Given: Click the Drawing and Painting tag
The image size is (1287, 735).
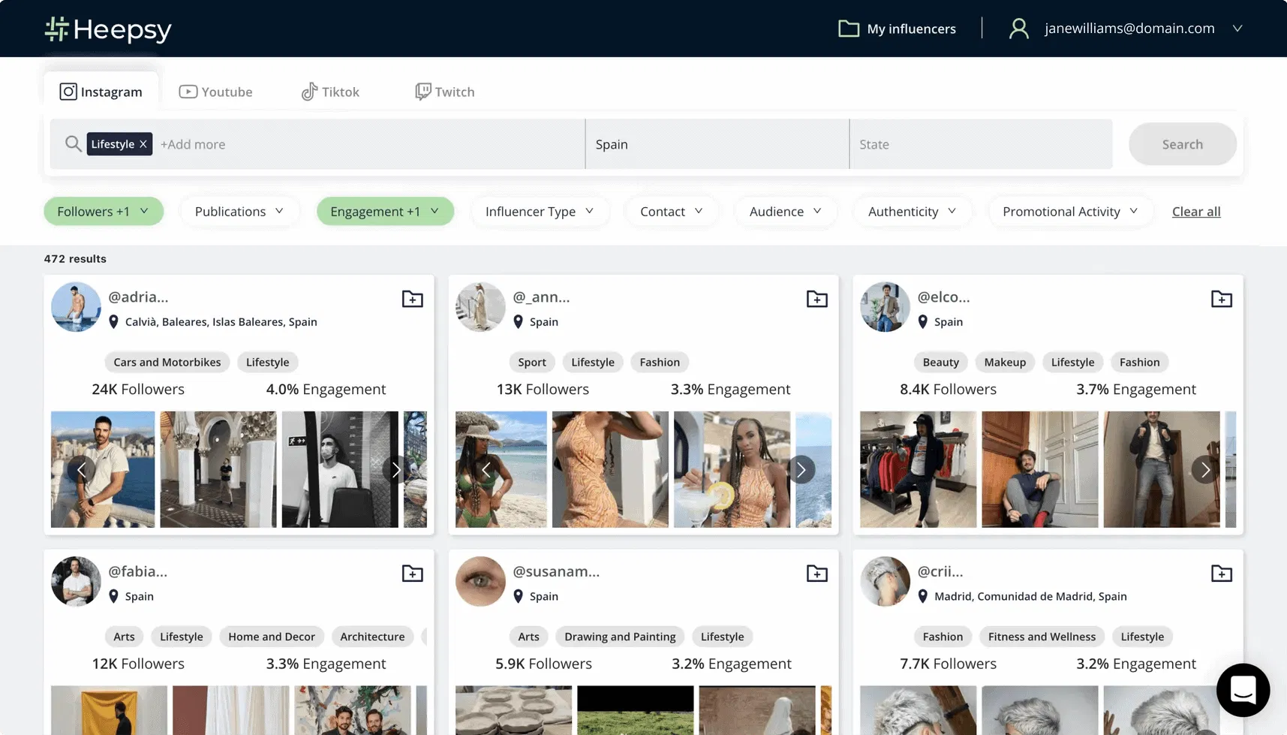Looking at the screenshot, I should coord(620,637).
